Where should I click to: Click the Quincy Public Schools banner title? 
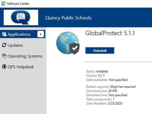[68, 18]
